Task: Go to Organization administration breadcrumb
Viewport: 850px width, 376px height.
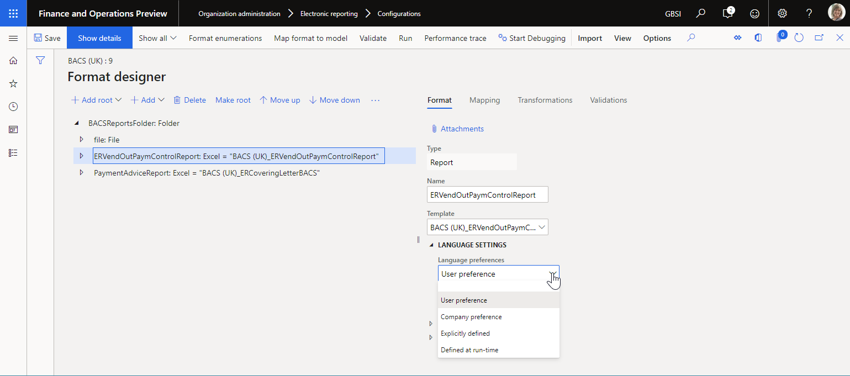Action: 239,14
